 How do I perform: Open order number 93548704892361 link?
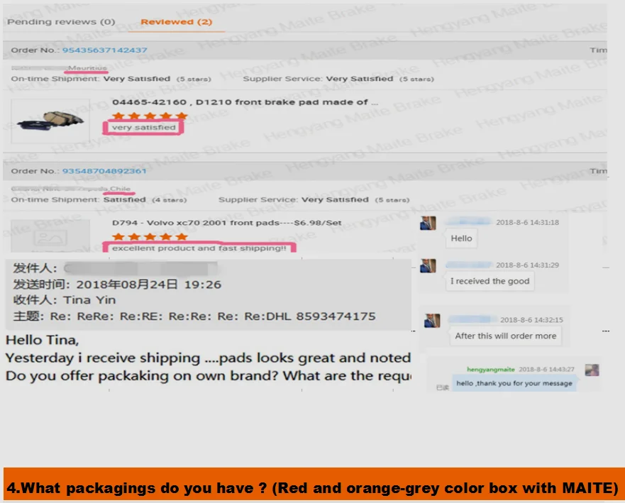(104, 171)
